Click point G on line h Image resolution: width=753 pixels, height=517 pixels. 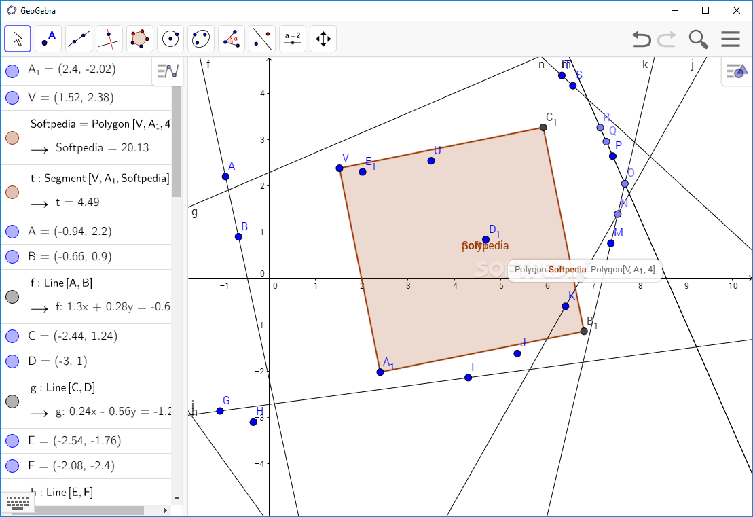coord(220,411)
